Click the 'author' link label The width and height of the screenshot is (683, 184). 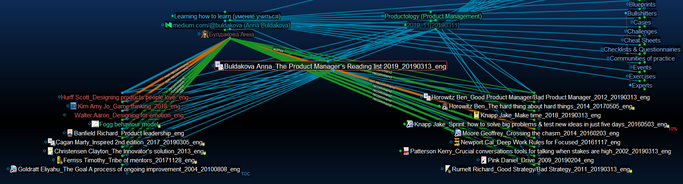pyautogui.click(x=278, y=50)
